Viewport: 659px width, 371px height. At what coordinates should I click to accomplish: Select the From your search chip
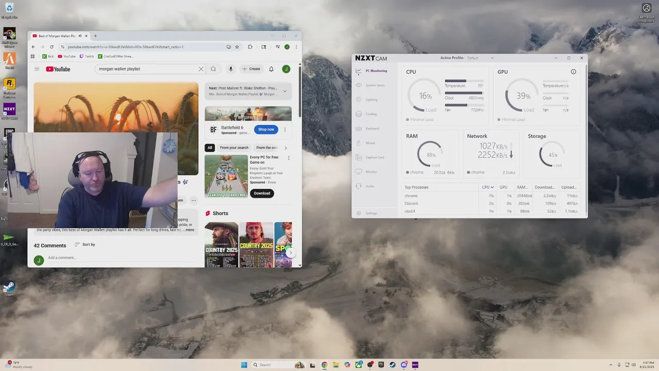tap(234, 148)
